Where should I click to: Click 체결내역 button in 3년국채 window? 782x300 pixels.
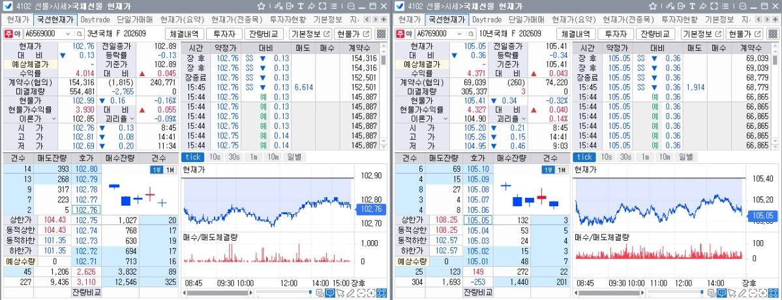[x=185, y=34]
